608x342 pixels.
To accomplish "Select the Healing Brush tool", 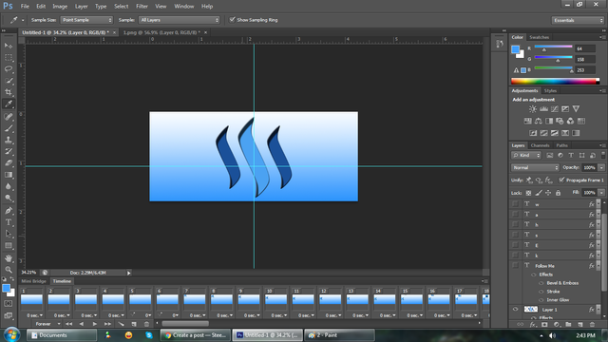I will (9, 117).
